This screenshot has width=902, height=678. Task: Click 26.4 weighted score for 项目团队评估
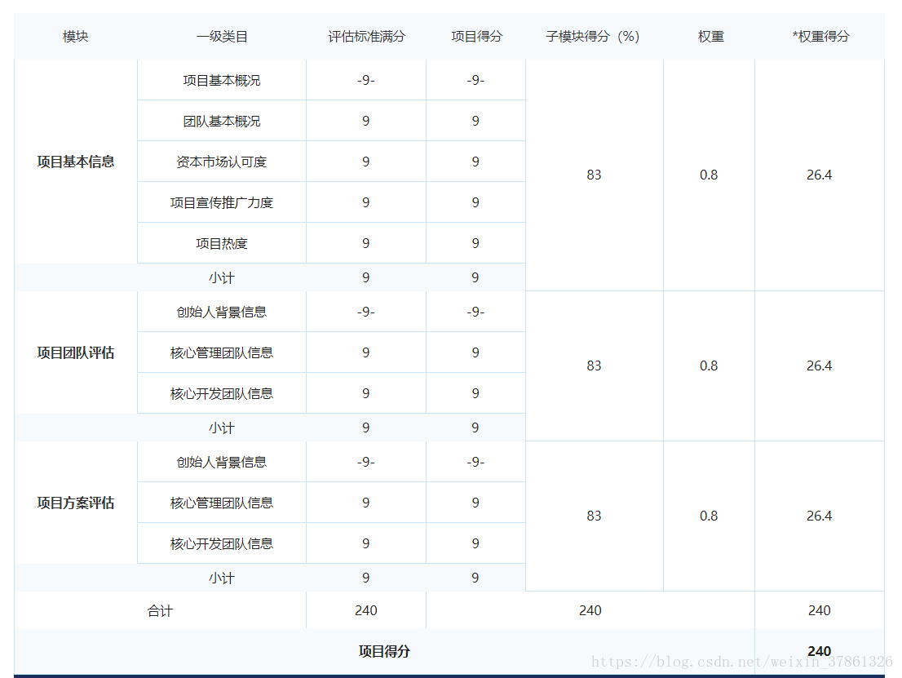pos(819,366)
